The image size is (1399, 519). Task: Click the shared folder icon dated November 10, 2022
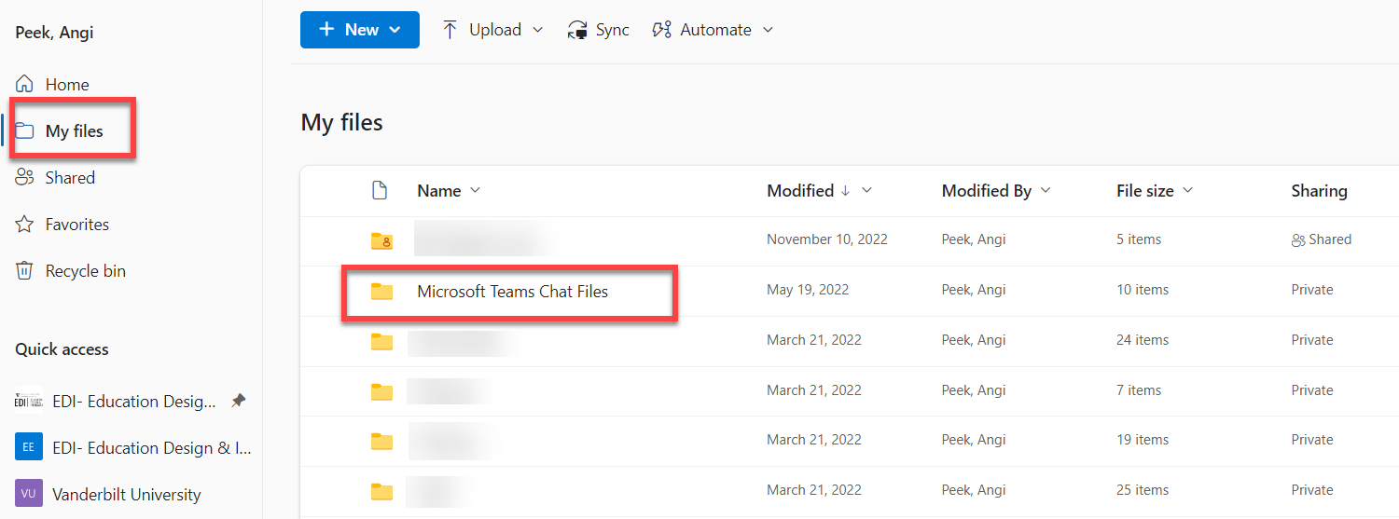(381, 241)
